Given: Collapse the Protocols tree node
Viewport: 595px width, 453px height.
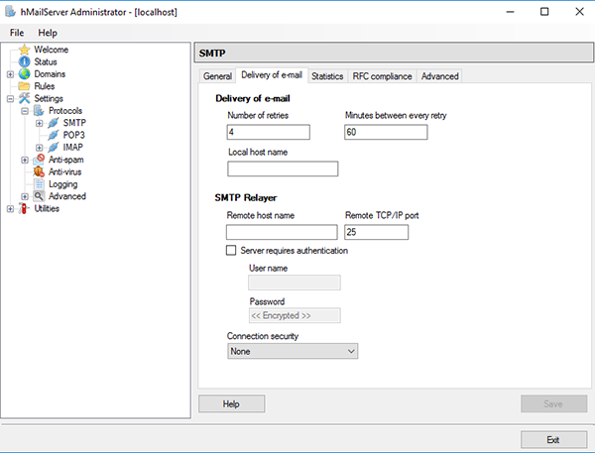Looking at the screenshot, I should pos(25,111).
